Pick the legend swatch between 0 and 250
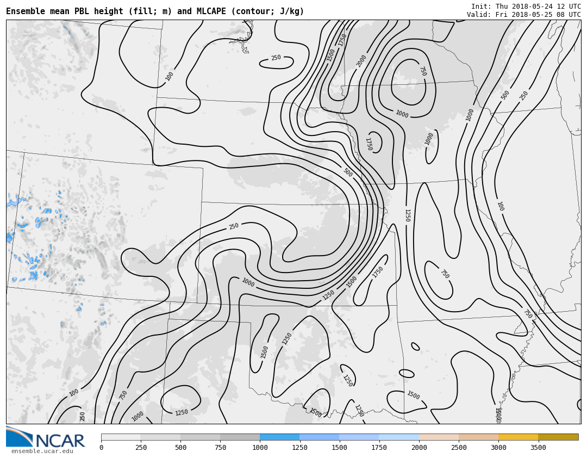The height and width of the screenshot is (458, 587). coord(121,437)
